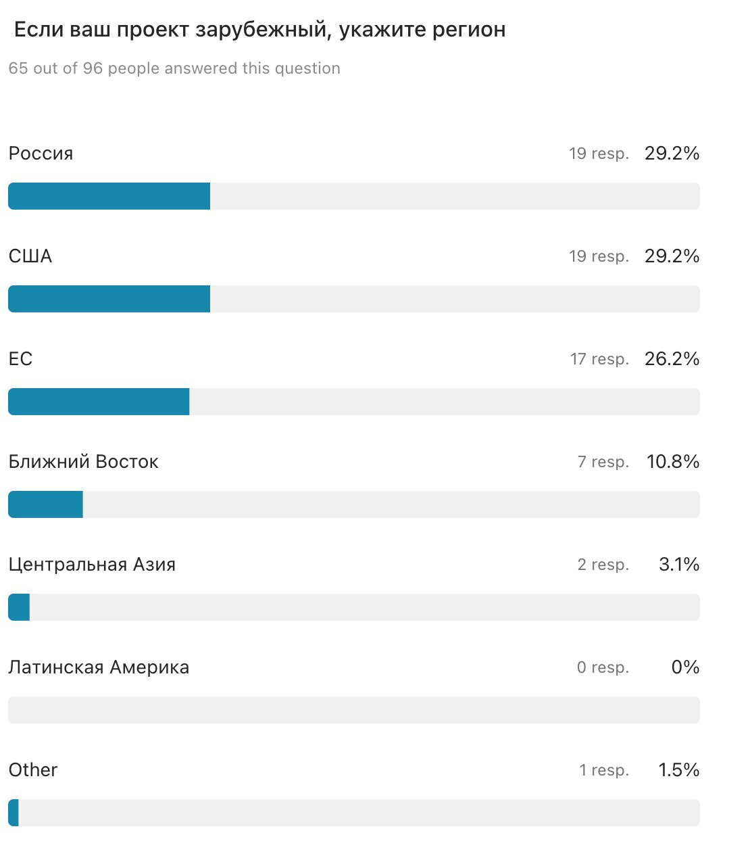
Task: Click the 1.5% percentage for Other
Action: coord(679,770)
